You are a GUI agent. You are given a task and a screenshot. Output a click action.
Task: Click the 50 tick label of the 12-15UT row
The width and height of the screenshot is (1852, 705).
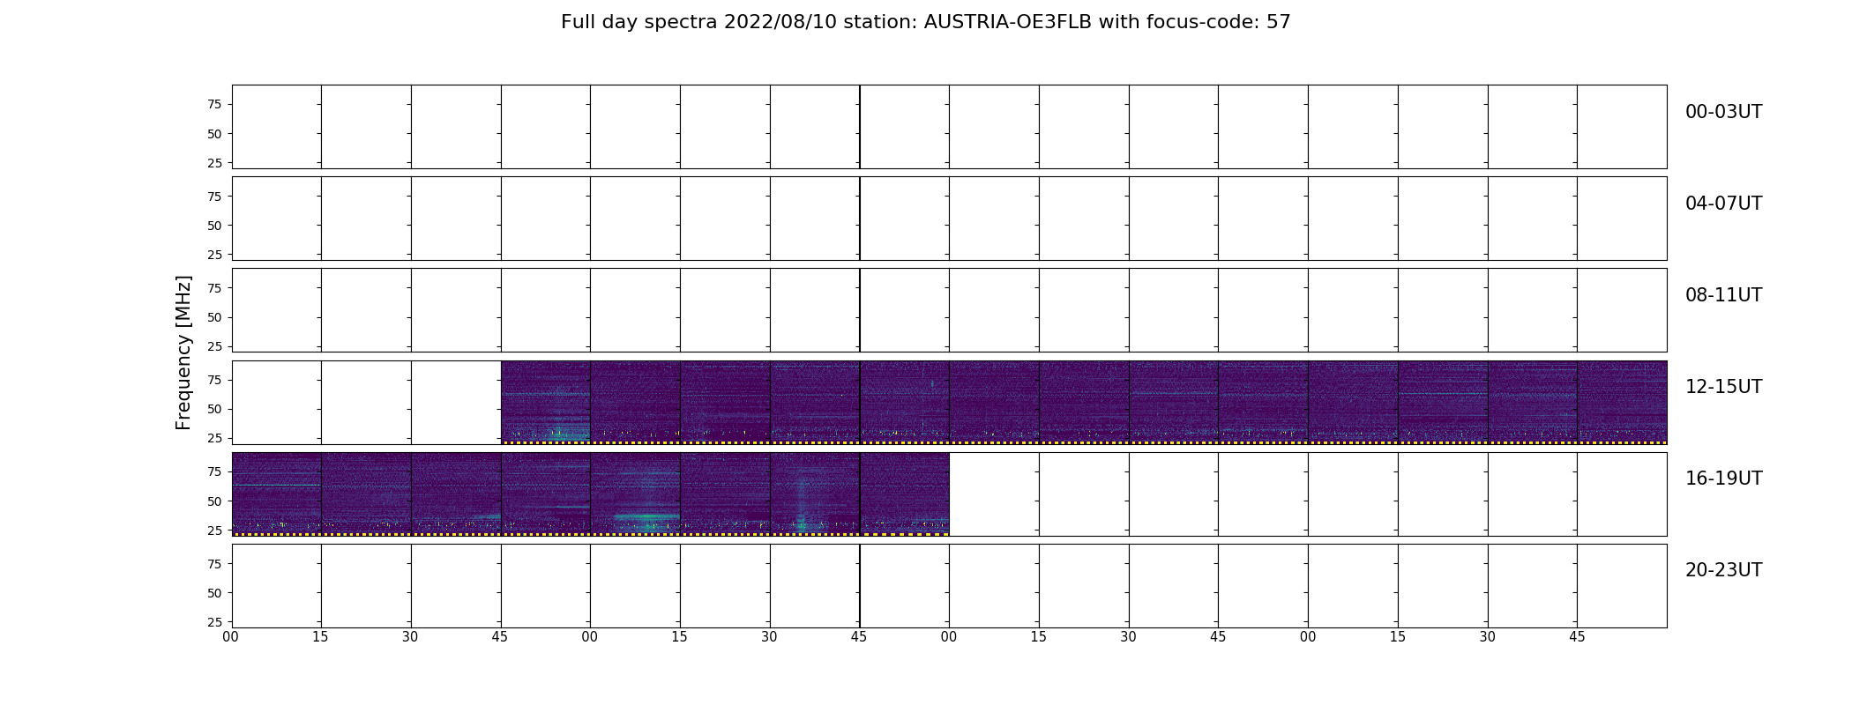click(214, 409)
